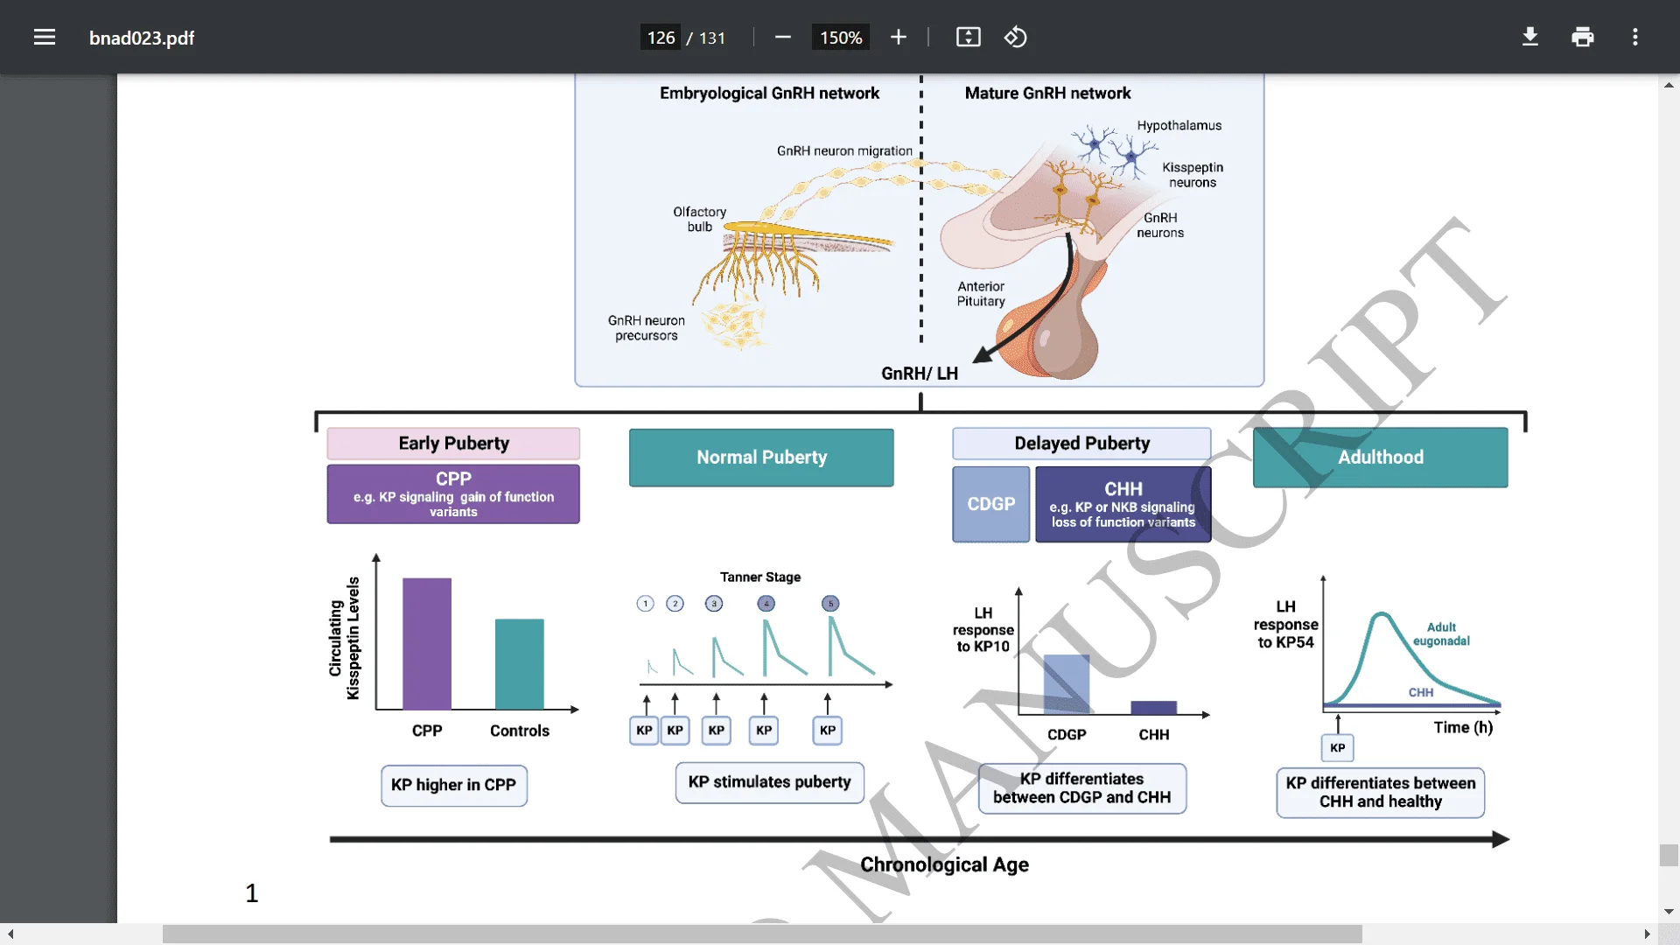The height and width of the screenshot is (945, 1680).
Task: Click the GnRH/ LH label
Action: click(920, 374)
